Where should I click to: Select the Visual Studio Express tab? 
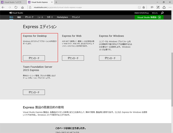point(40,2)
